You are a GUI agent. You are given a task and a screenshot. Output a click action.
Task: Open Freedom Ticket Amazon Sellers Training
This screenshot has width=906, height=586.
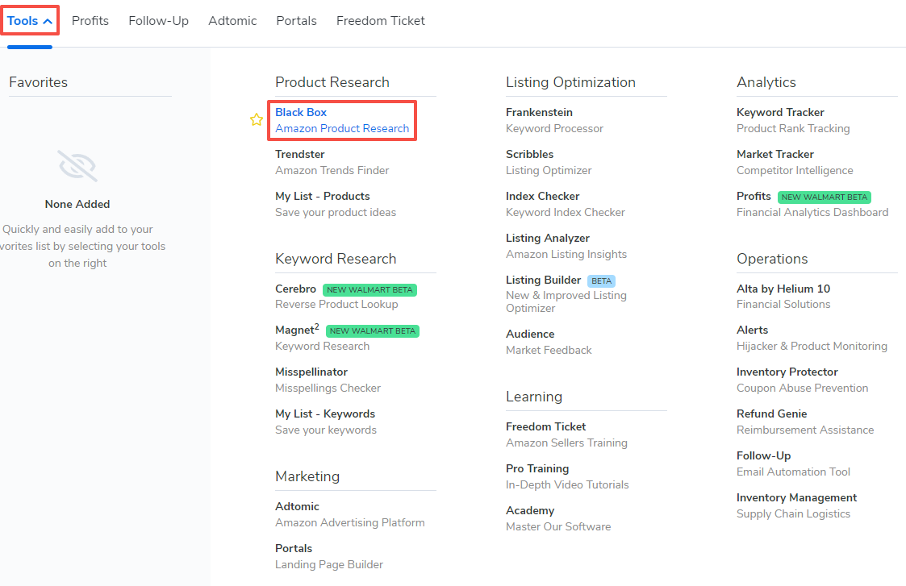[566, 434]
